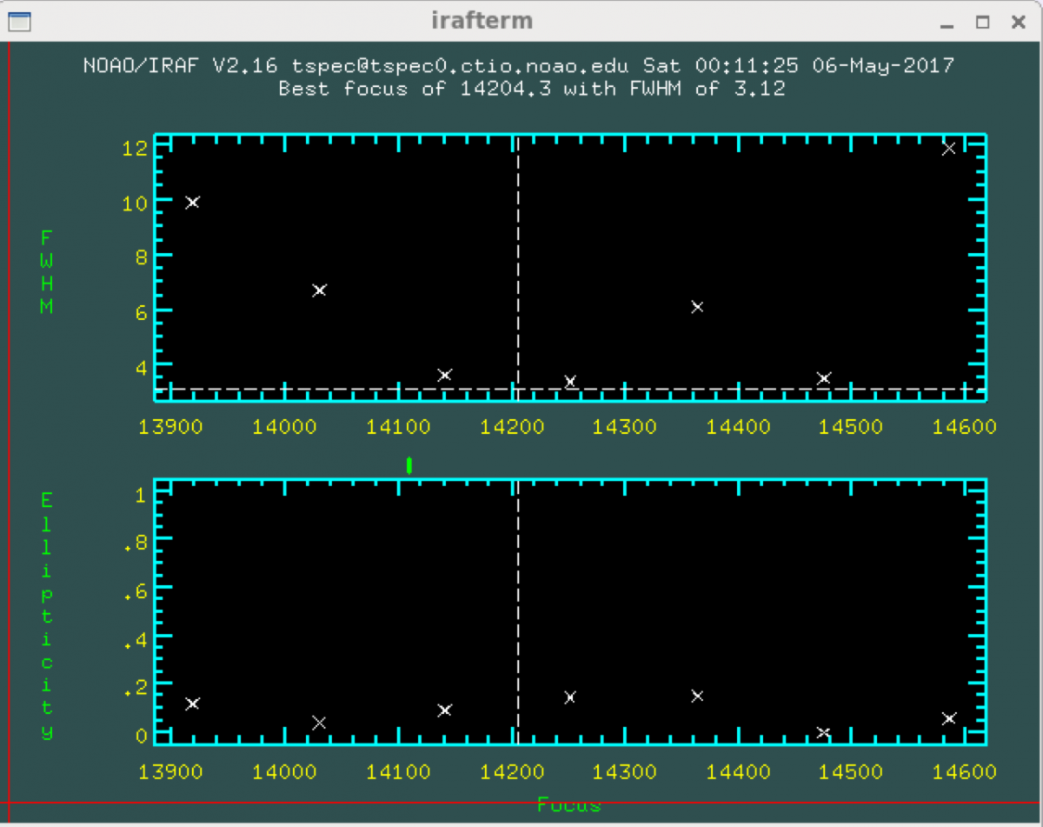Open the irafterm window menu icon

(19, 21)
